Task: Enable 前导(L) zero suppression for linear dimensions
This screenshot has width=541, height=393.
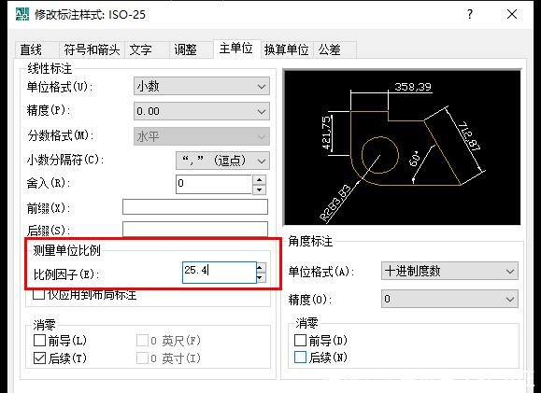Action: point(39,340)
